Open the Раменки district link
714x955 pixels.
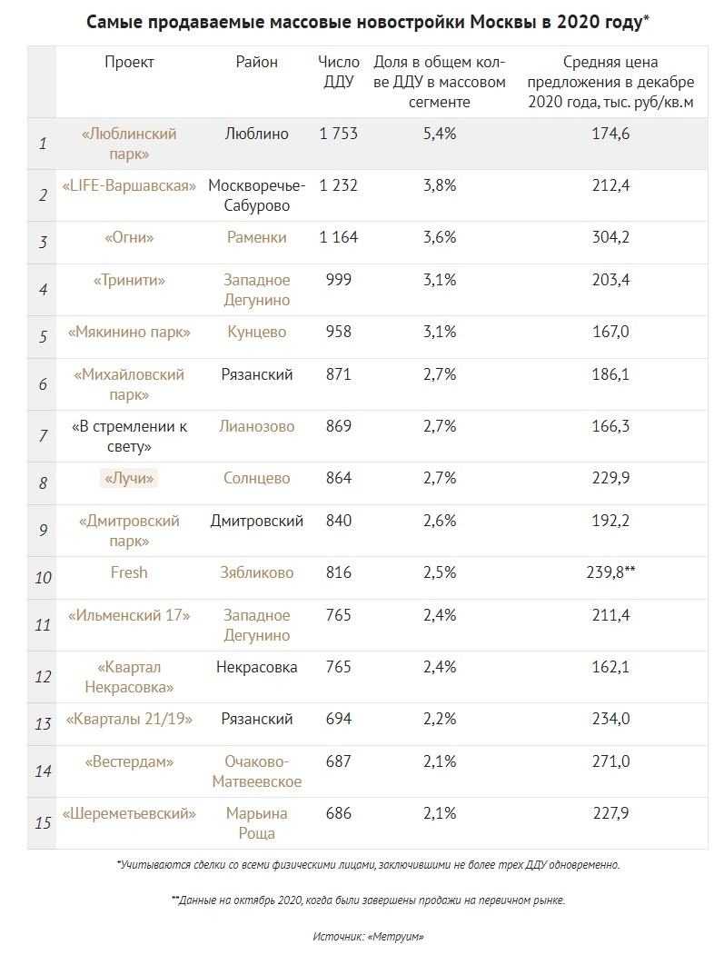tap(256, 237)
